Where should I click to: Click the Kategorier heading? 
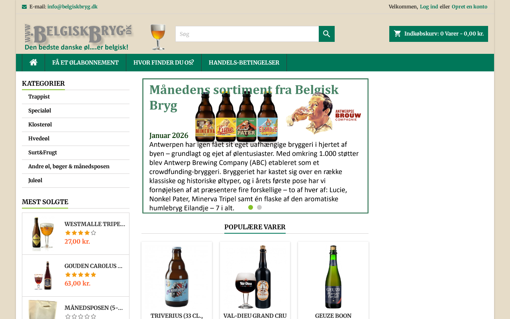point(43,84)
